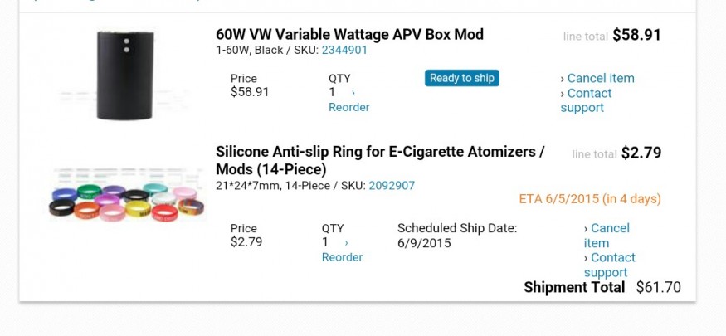Click the Shipment Total $61.70 amount
Screen dimensions: 726x336
tap(658, 287)
